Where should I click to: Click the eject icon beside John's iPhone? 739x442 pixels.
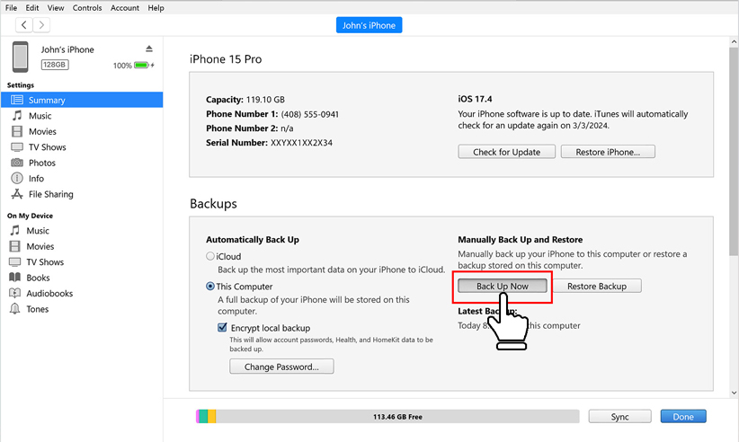(149, 49)
